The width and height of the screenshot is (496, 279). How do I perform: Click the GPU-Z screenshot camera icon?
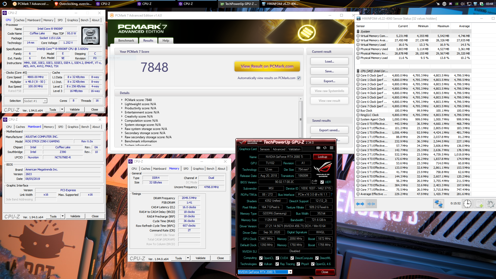click(318, 148)
